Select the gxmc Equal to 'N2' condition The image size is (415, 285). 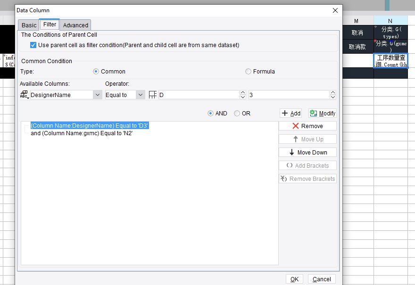click(82, 133)
